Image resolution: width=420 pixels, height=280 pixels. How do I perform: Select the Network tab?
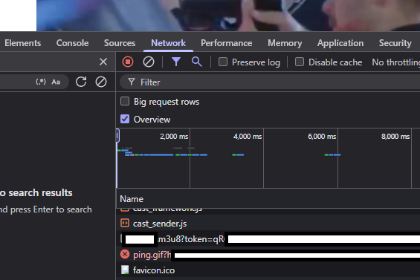click(x=168, y=43)
